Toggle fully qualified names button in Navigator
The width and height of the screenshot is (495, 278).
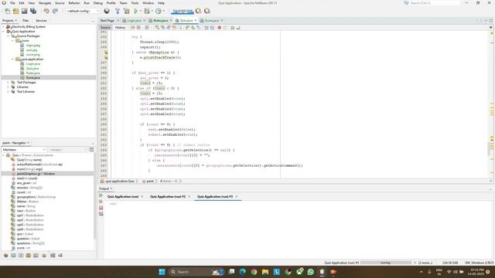pyautogui.click(x=44, y=256)
